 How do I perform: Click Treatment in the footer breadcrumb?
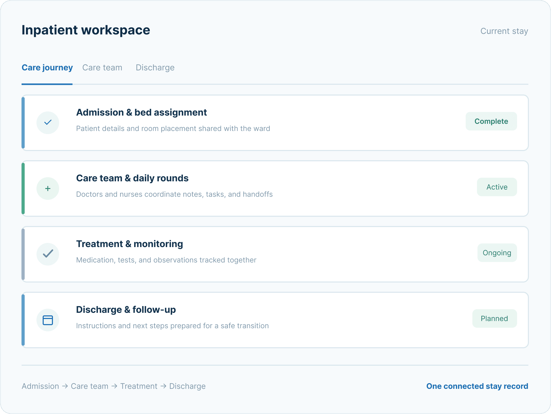click(139, 386)
